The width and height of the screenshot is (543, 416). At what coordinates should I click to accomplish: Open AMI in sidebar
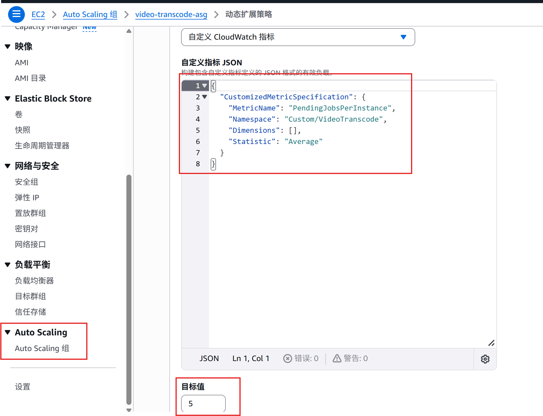click(x=22, y=62)
